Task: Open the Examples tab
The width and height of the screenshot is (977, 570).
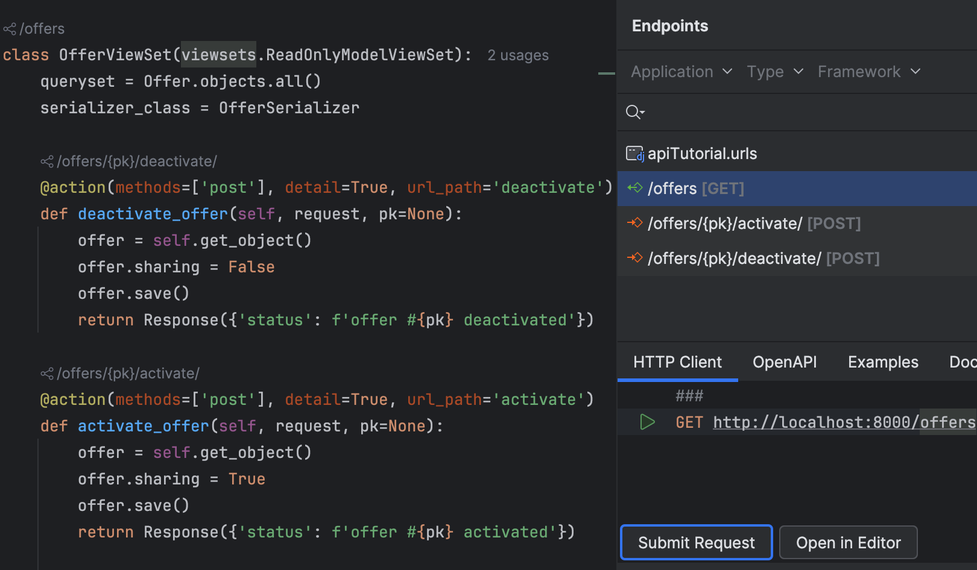Action: click(x=883, y=362)
